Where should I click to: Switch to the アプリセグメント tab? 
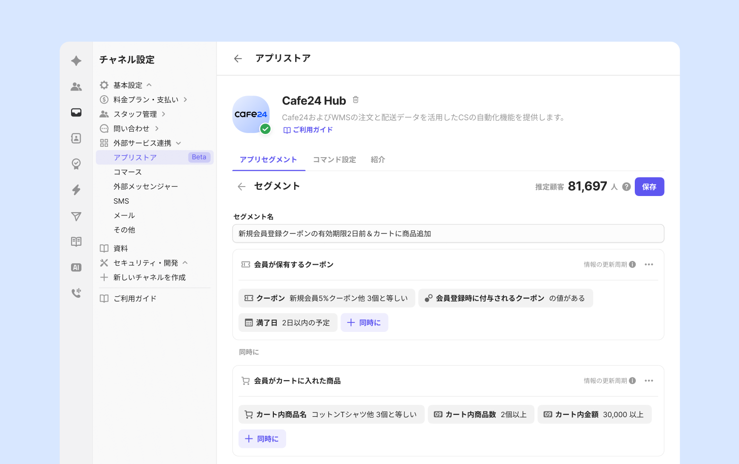[268, 160]
